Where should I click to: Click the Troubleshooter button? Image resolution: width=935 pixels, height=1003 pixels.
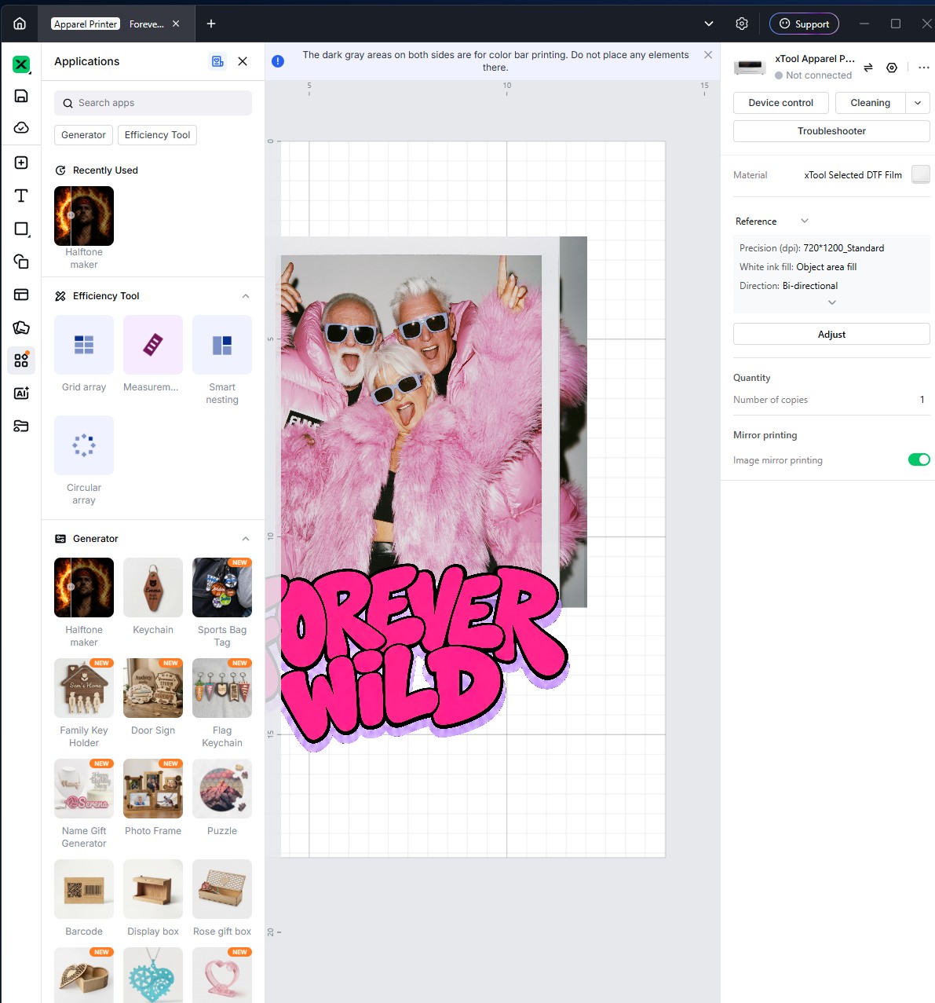click(x=831, y=131)
